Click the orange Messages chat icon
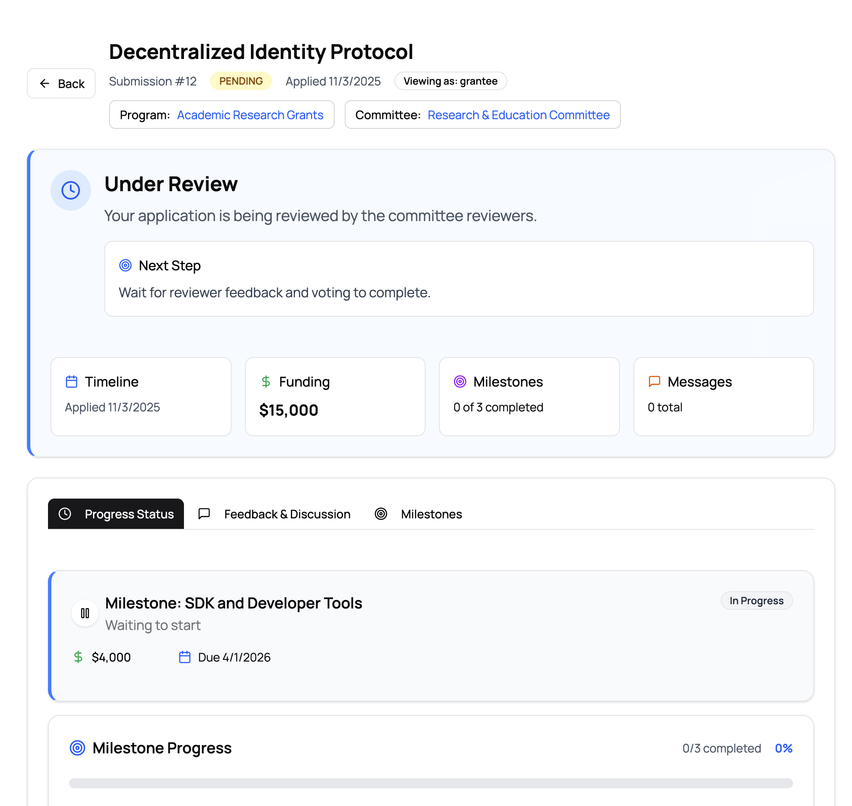 click(x=654, y=381)
